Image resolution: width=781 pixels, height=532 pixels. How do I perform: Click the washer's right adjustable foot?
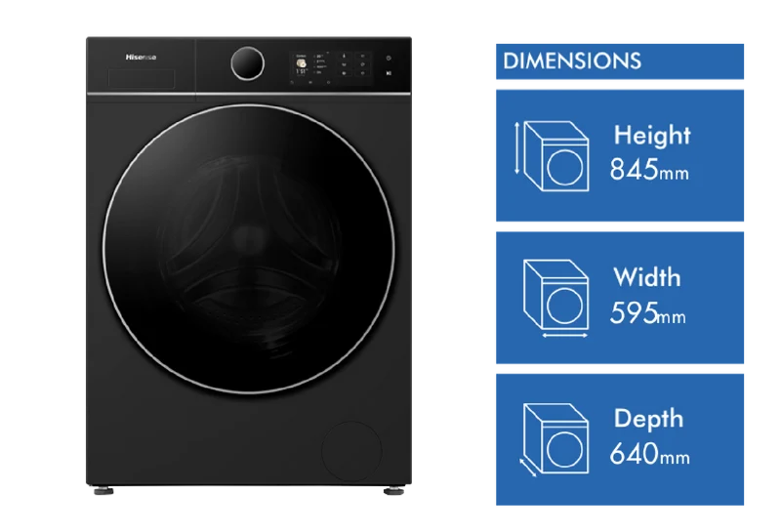[x=393, y=491]
